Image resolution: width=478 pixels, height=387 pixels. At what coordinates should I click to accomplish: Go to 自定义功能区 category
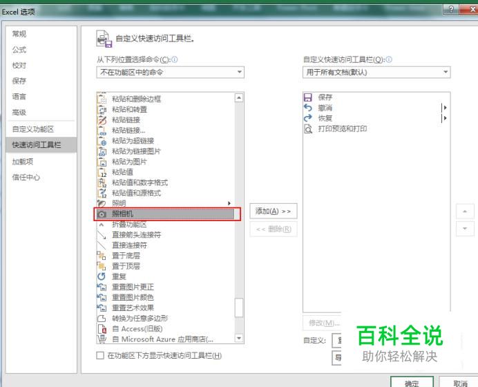(x=33, y=129)
